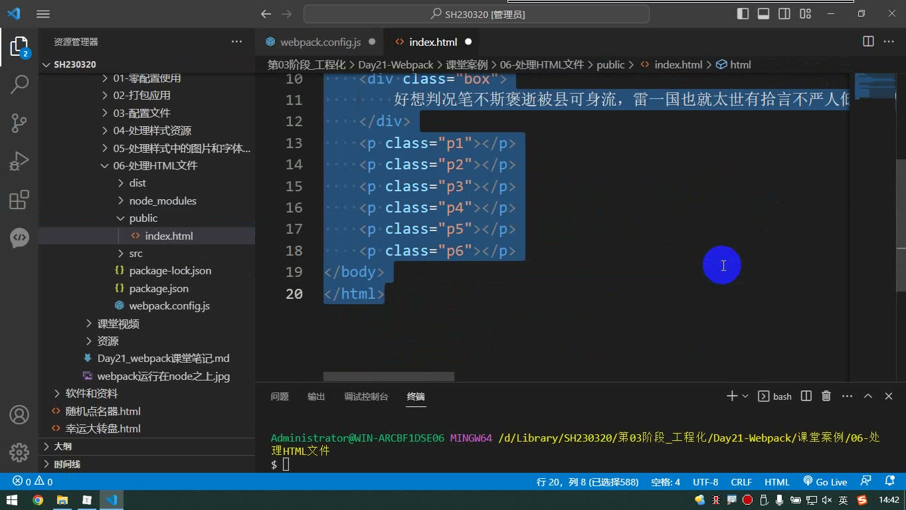906x510 pixels.
Task: Open Chrome from the Windows taskbar
Action: click(x=38, y=500)
